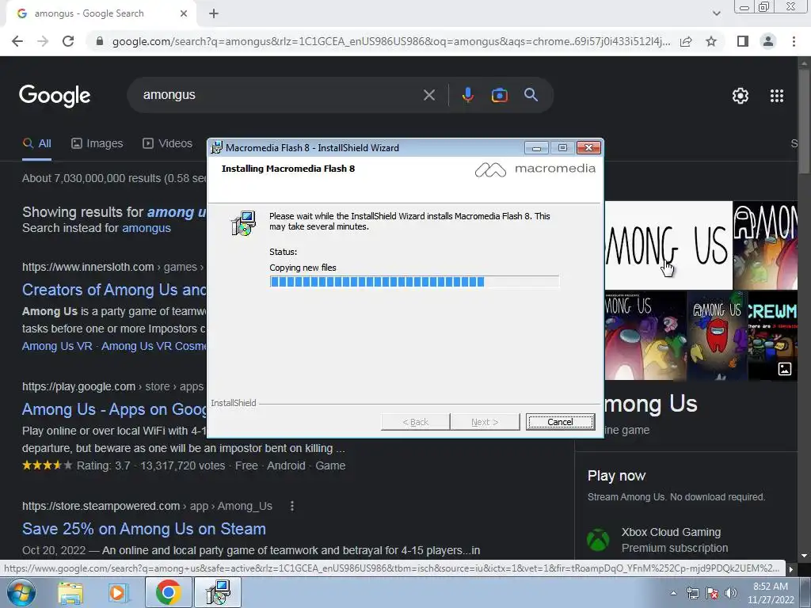Screen dimensions: 811x608
Task: Cancel the Macromedia Flash 8 installation
Action: point(560,422)
